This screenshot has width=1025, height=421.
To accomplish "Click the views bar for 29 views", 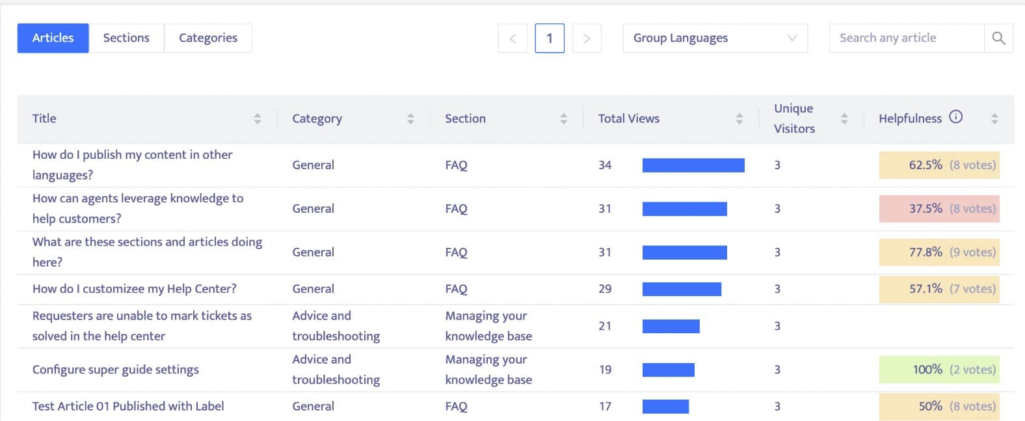I will pos(682,289).
